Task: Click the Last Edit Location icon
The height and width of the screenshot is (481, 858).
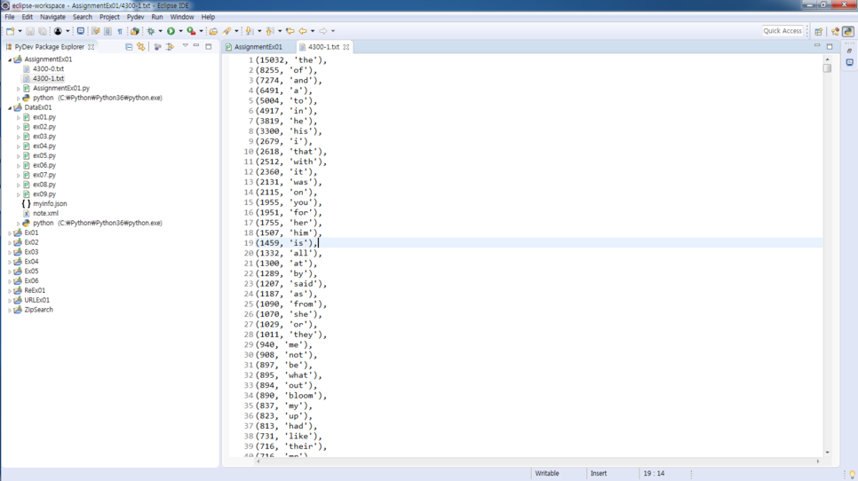Action: [x=290, y=31]
